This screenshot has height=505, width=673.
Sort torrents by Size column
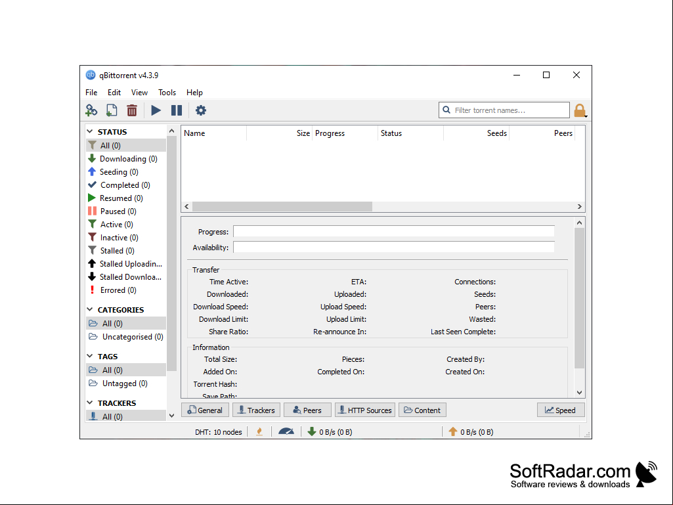tap(280, 133)
